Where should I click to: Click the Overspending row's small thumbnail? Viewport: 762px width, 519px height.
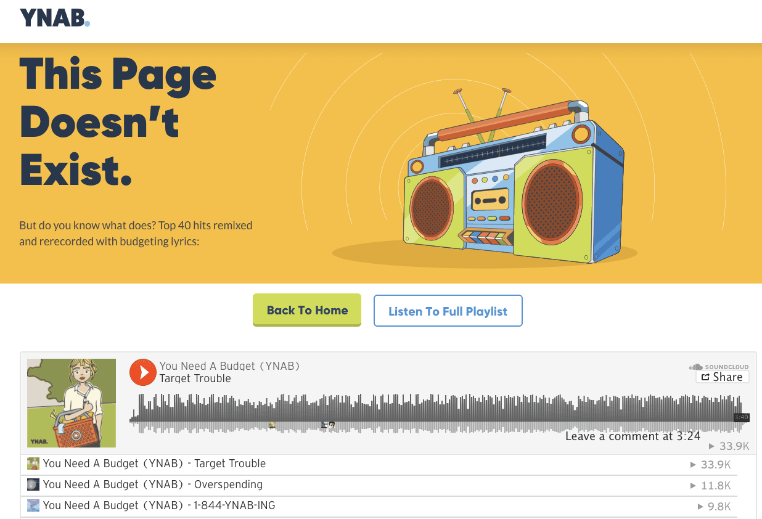(33, 484)
